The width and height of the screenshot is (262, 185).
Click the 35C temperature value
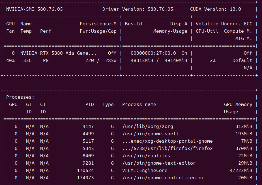tap(27, 60)
